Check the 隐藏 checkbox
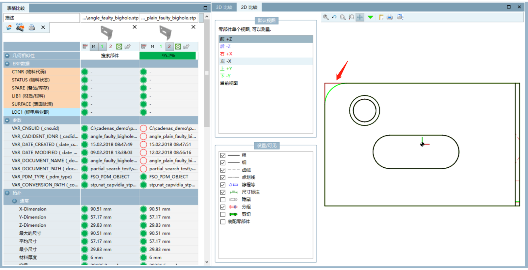The width and height of the screenshot is (528, 270). click(223, 200)
